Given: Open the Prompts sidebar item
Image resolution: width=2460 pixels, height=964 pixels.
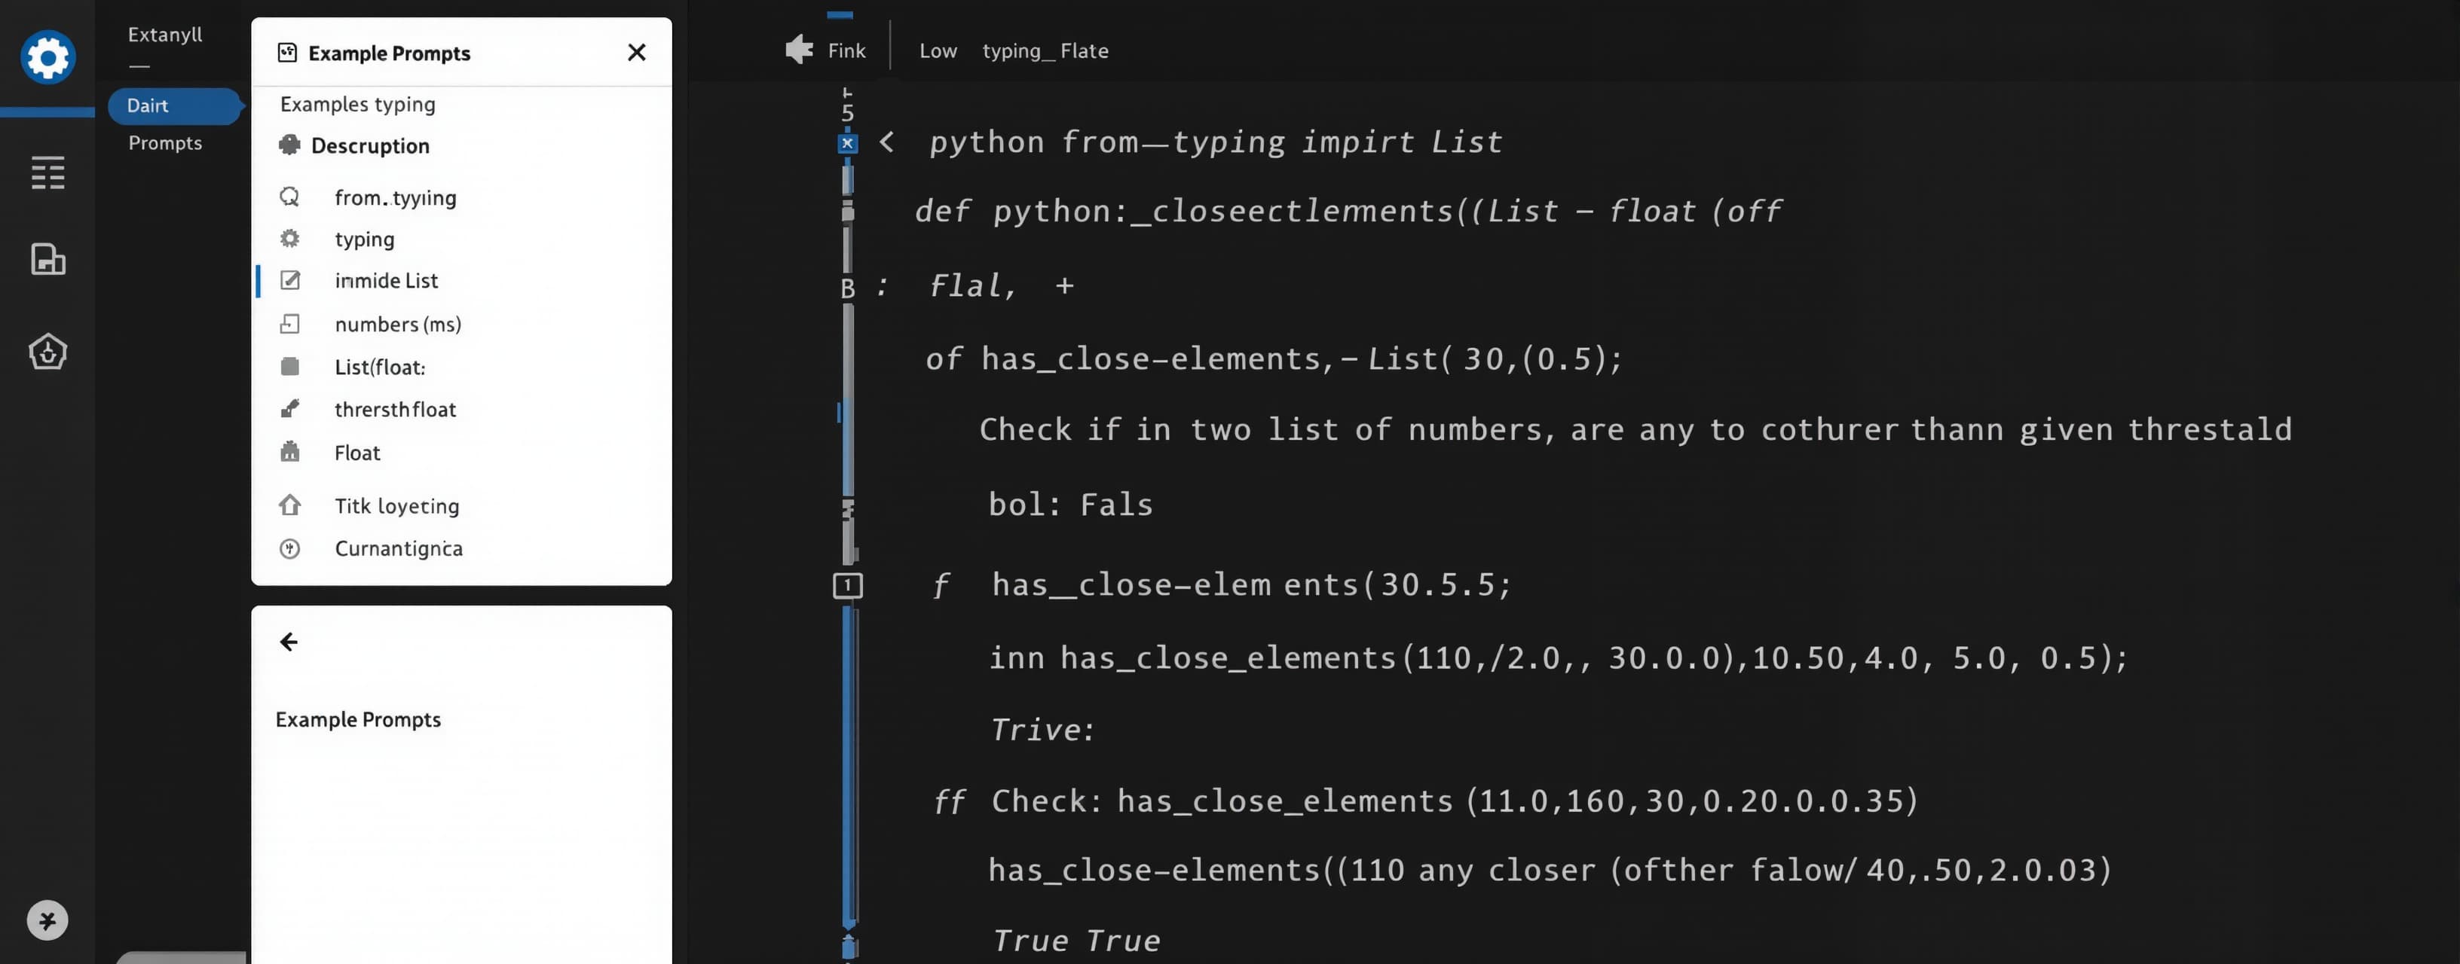Looking at the screenshot, I should (165, 143).
